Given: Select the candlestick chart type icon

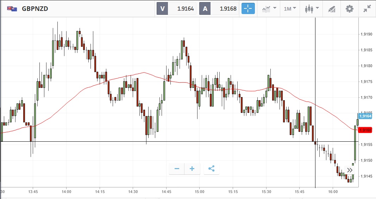Looking at the screenshot, I should [309, 9].
